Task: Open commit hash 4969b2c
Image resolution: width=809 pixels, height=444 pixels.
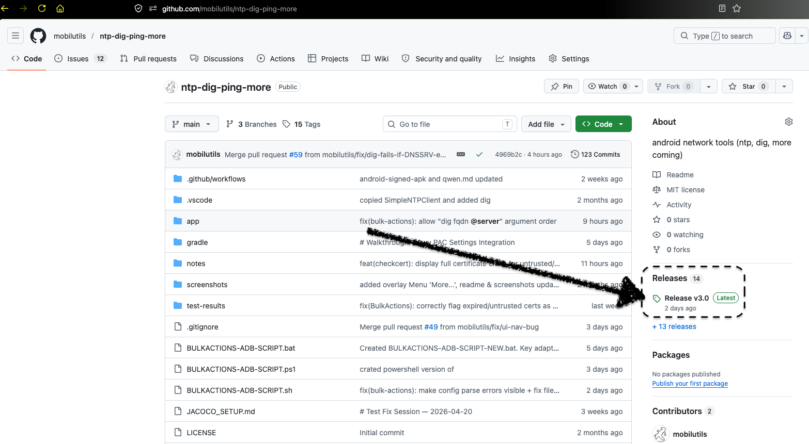Action: pyautogui.click(x=508, y=155)
